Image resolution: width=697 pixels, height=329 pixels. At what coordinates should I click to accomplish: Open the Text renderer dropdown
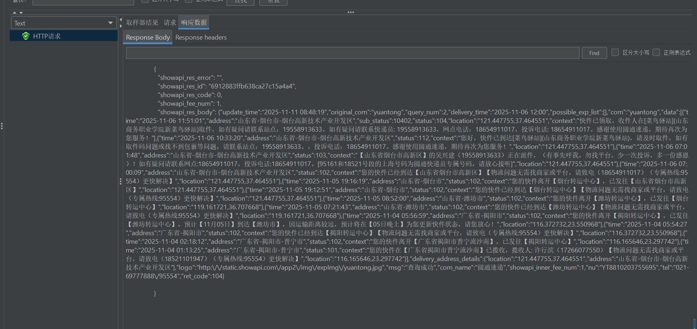(x=64, y=23)
